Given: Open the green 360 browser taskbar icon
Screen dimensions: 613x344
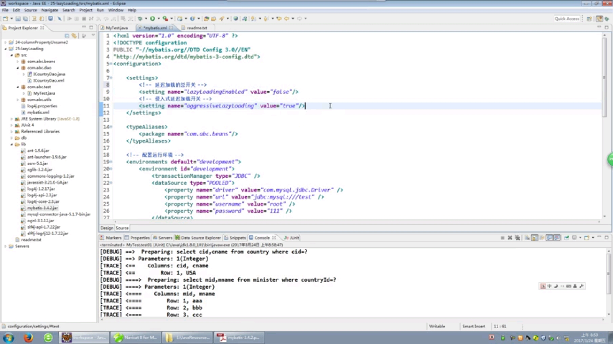Looking at the screenshot, I should [x=48, y=338].
